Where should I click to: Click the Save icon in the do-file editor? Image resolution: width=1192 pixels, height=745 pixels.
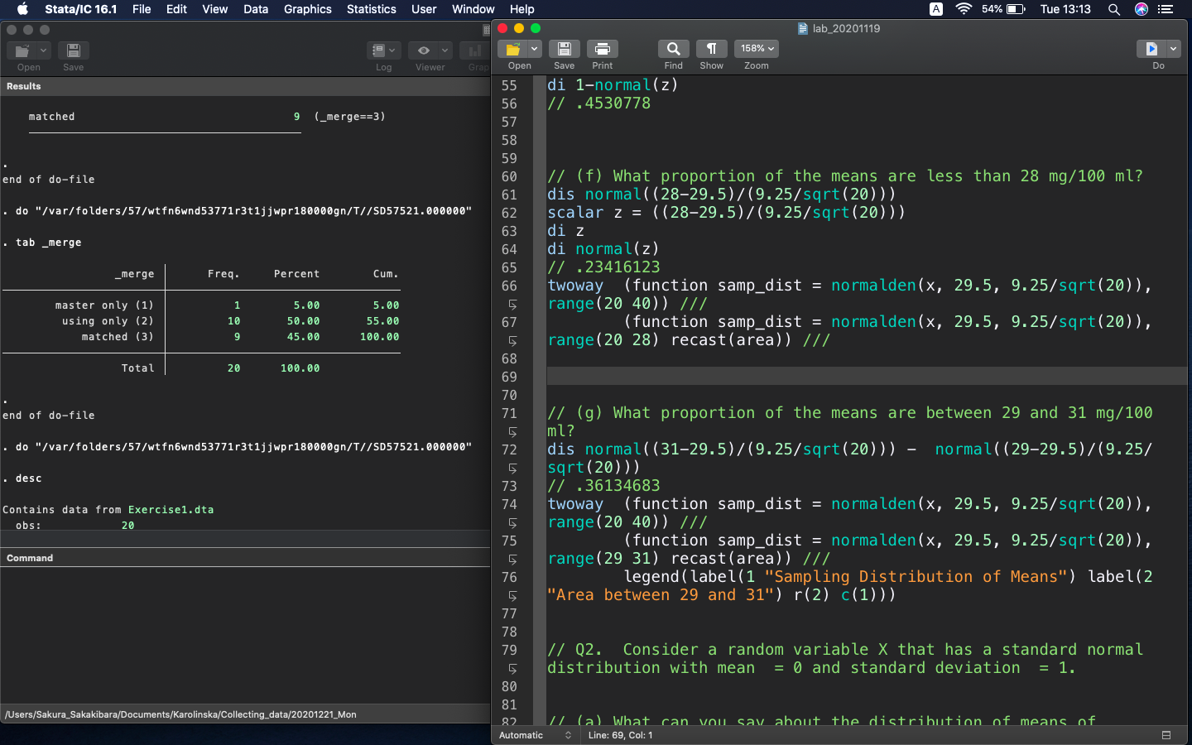coord(565,49)
